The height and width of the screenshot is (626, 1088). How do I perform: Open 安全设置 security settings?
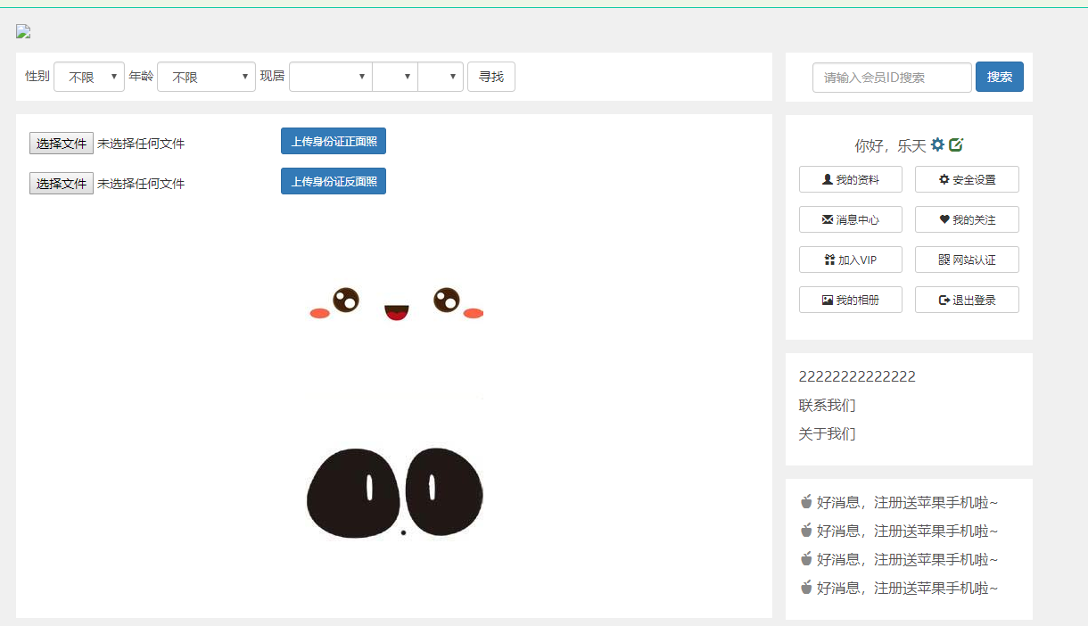click(967, 179)
